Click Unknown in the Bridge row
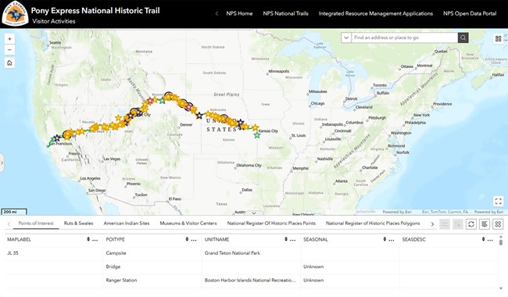This screenshot has width=508, height=297. pyautogui.click(x=313, y=267)
